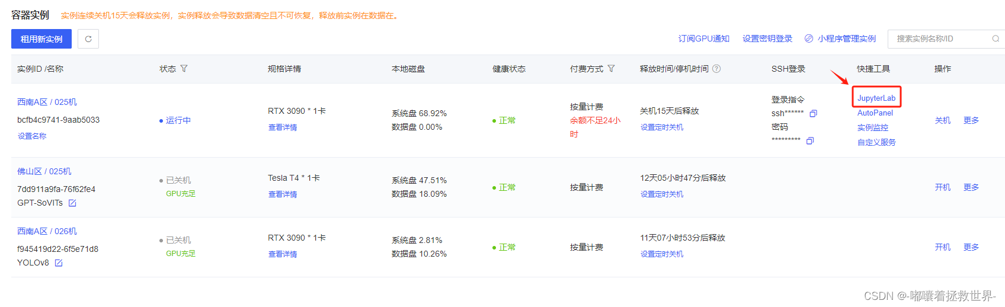Click 查看详情 under Tesla T4
The image size is (1005, 307).
coord(283,194)
